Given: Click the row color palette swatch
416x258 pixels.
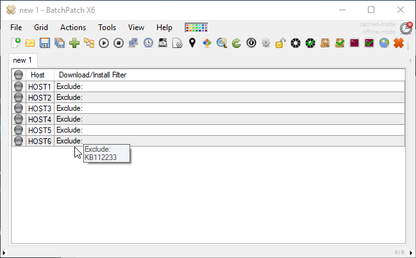Looking at the screenshot, I should 196,28.
